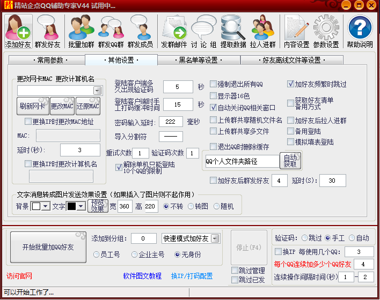This screenshot has width=380, height=300.
Task: Open the 黑名单等设置 tab
Action: pos(199,60)
